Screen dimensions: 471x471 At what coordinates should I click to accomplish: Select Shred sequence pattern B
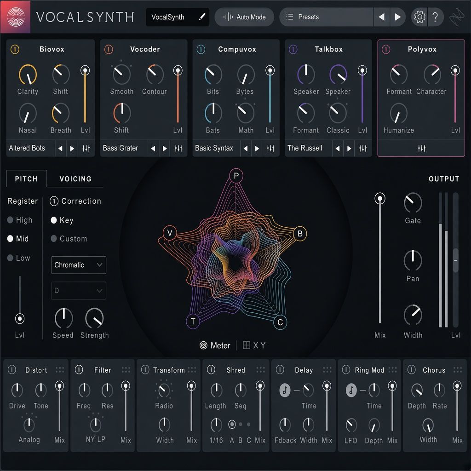tap(240, 425)
